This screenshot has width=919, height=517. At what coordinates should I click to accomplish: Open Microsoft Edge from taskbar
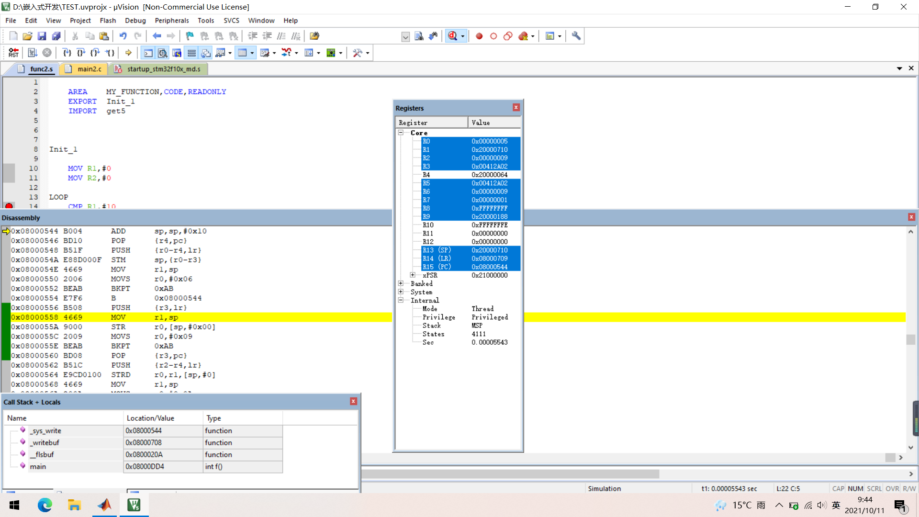point(45,505)
